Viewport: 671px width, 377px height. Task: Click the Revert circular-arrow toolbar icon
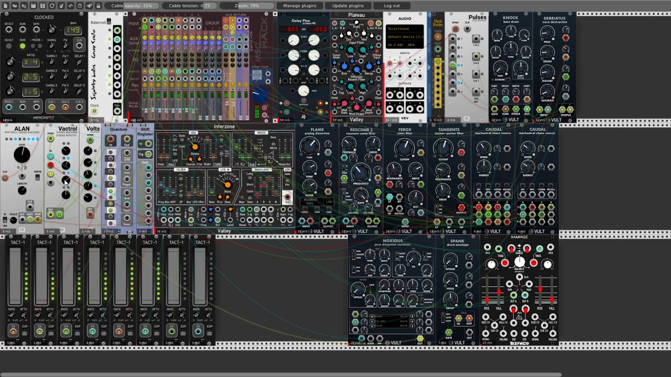tap(52, 6)
